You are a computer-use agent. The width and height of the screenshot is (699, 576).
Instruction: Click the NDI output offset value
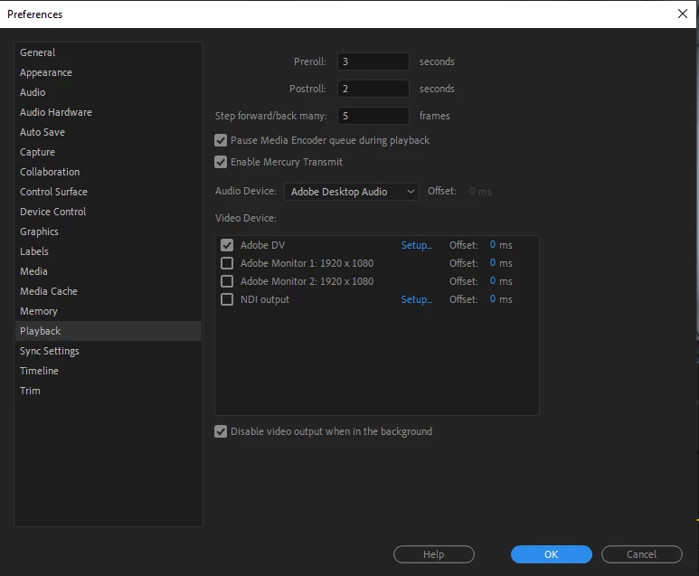(493, 299)
